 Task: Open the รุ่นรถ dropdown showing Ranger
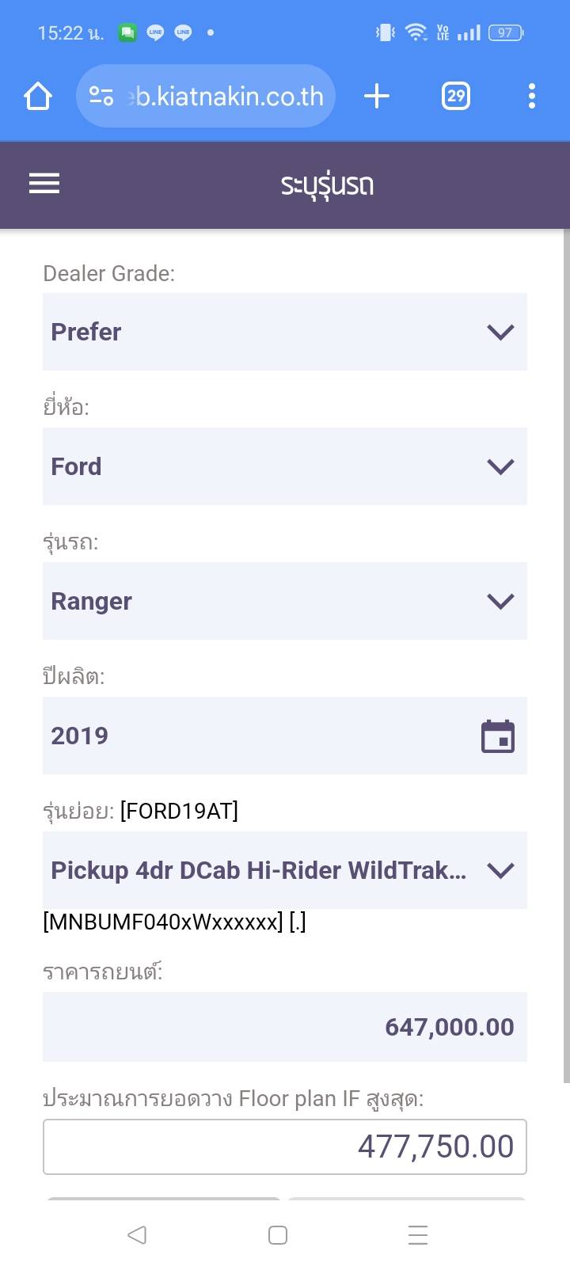285,601
